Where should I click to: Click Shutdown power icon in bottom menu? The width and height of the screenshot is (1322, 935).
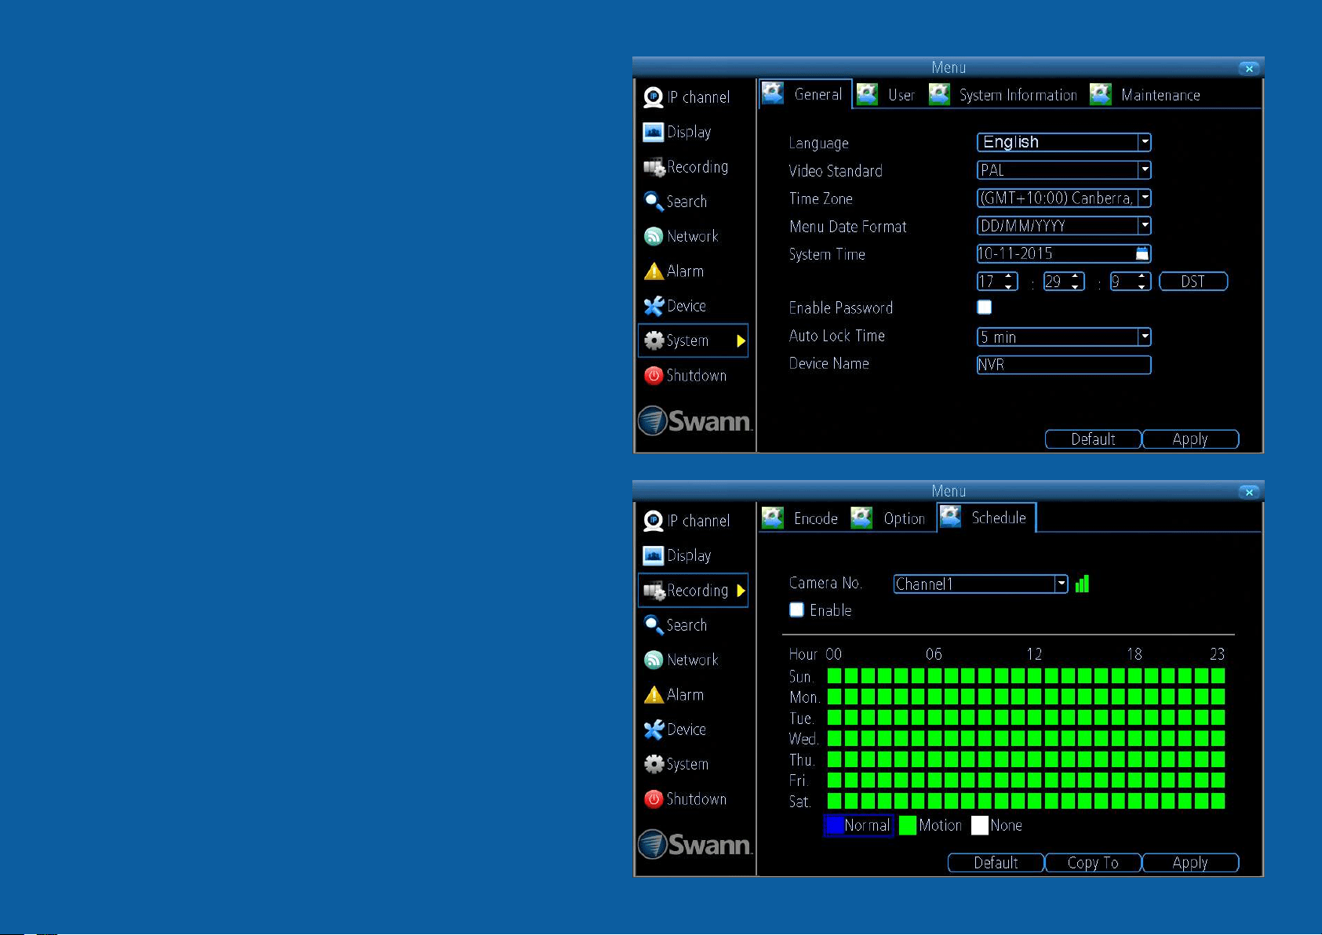click(x=653, y=799)
